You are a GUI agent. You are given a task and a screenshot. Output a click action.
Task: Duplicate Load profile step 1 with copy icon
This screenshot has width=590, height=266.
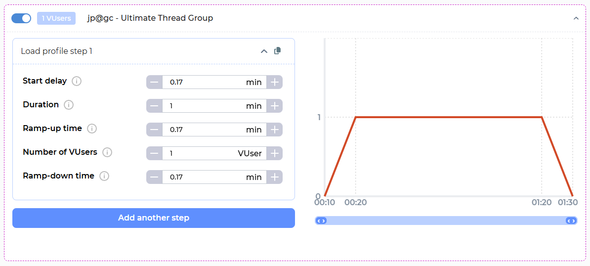coord(278,51)
